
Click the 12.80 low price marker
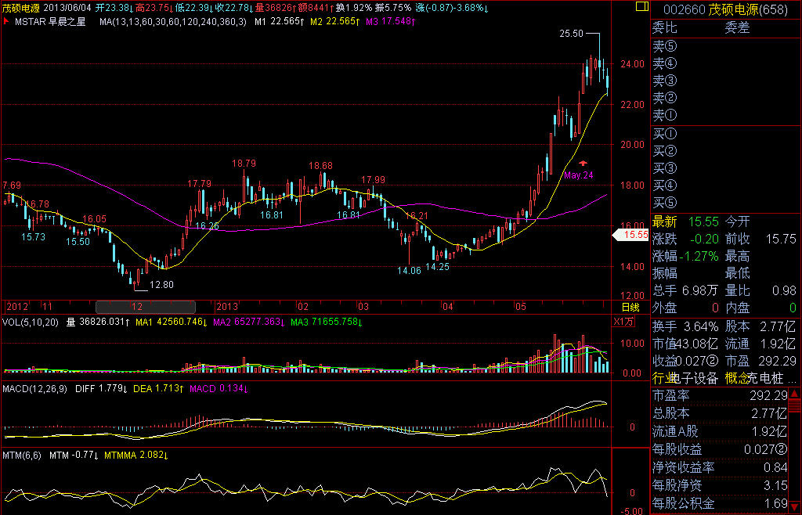coord(161,284)
